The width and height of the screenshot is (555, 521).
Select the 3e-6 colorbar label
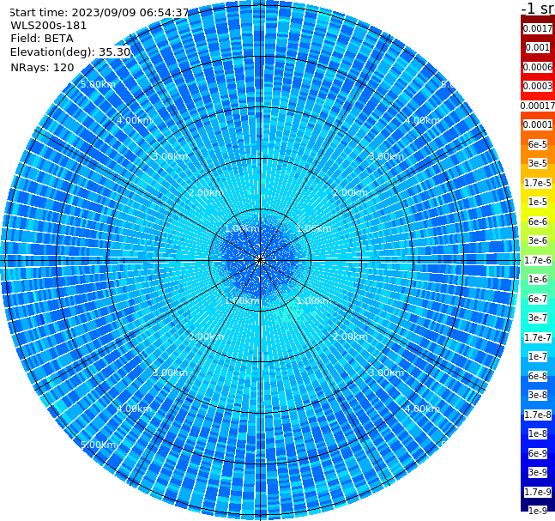click(538, 240)
